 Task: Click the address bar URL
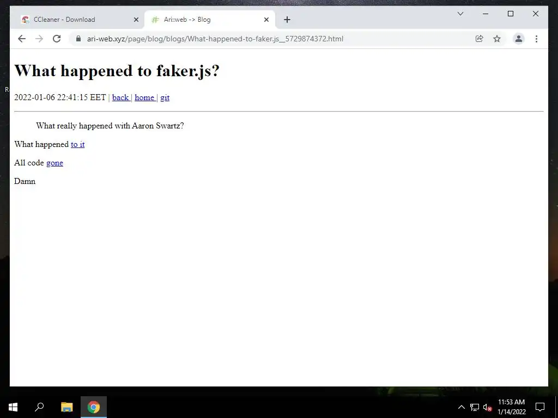coord(215,39)
